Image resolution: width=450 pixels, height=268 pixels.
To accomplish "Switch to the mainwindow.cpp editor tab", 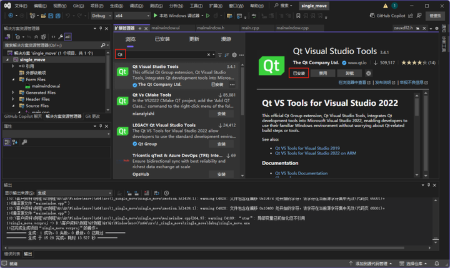I will pyautogui.click(x=292, y=28).
